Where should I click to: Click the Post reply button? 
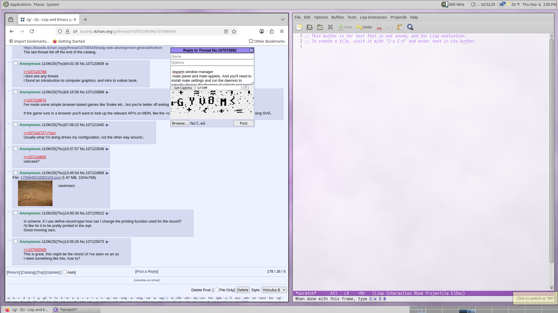(244, 123)
